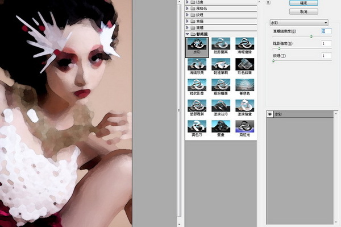Select the 水彩 (Watercolor) filter thumbnail
Image resolution: width=341 pixels, height=227 pixels.
197,47
